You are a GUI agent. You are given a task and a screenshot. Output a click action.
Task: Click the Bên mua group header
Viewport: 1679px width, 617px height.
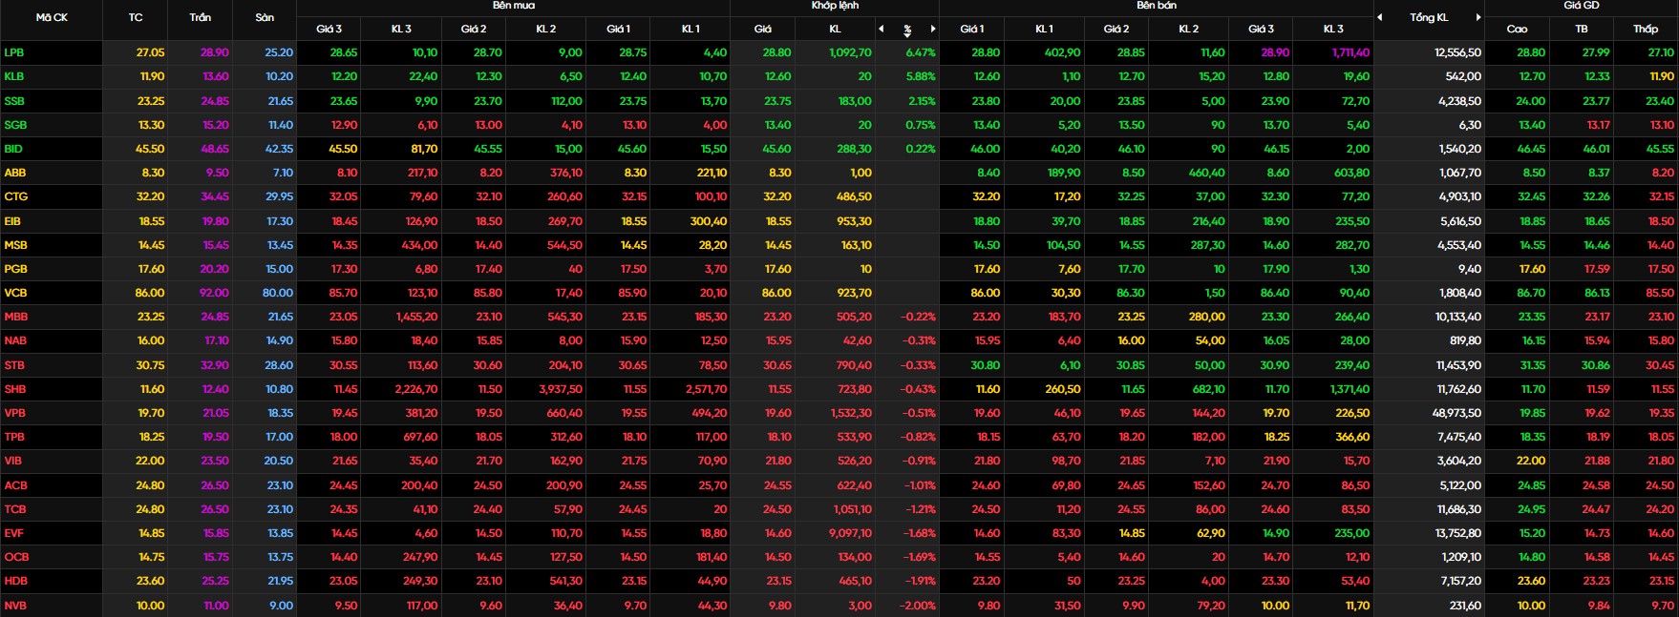[514, 6]
